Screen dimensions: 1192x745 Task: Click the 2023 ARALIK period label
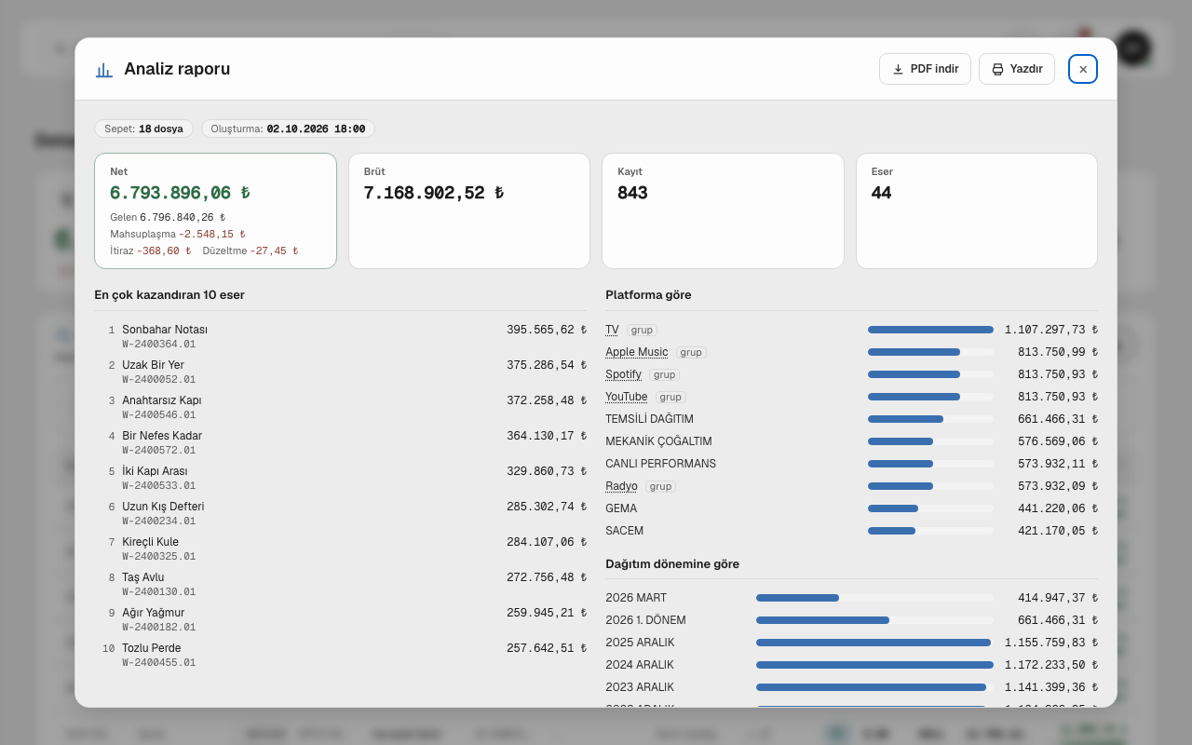pos(640,687)
